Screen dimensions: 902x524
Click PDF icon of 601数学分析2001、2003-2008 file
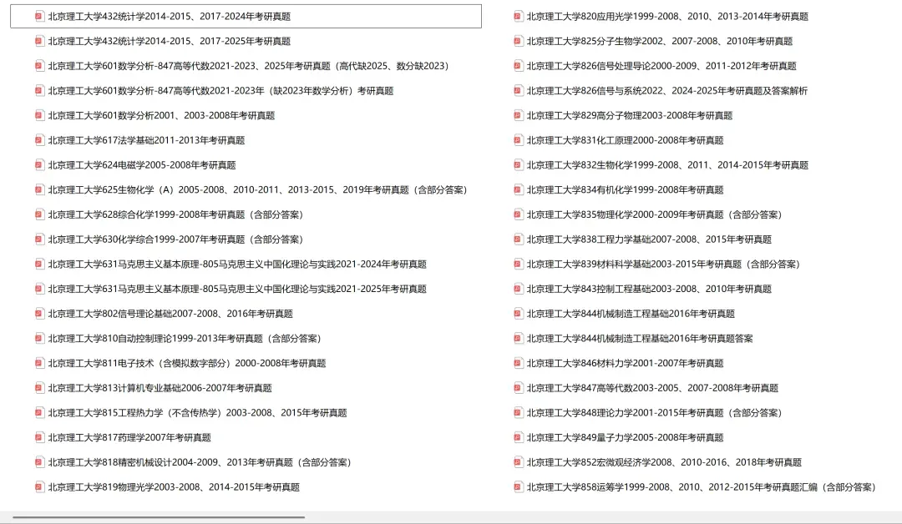coord(39,115)
